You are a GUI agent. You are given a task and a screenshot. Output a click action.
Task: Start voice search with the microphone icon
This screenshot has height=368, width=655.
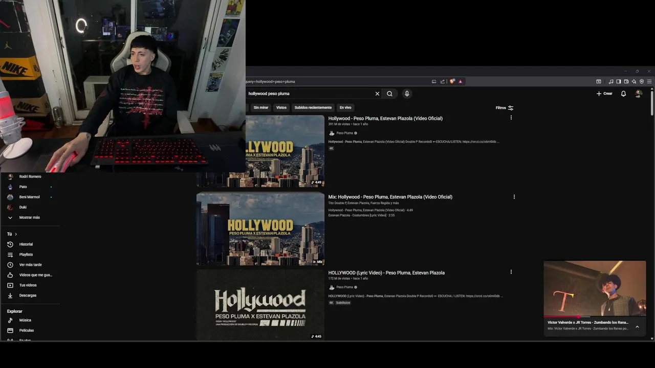[x=407, y=94]
